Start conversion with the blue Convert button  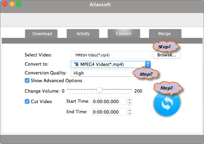click(167, 103)
